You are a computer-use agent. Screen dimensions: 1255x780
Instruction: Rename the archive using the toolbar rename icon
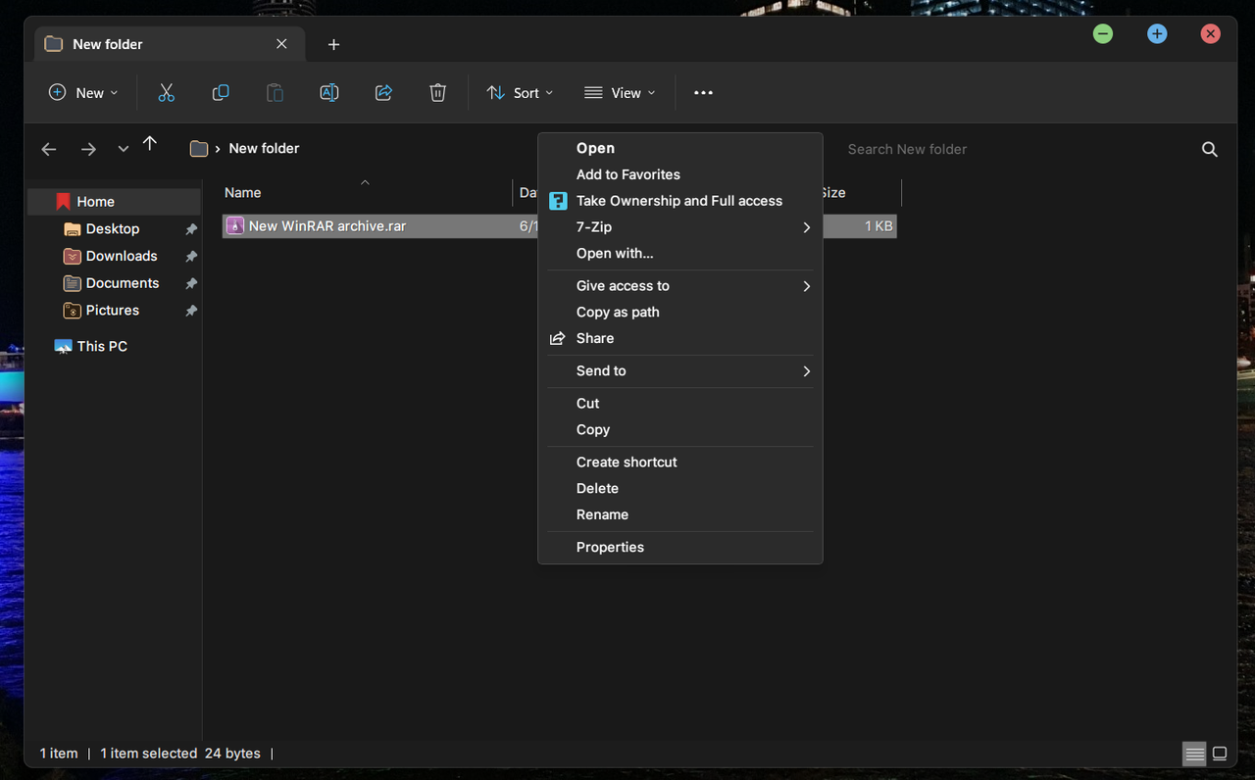click(x=328, y=92)
